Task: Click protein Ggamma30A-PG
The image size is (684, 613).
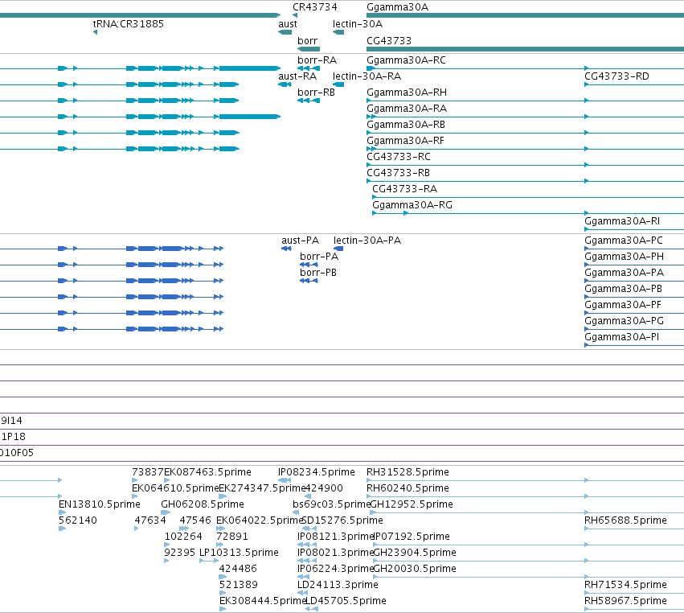Action: (x=625, y=321)
